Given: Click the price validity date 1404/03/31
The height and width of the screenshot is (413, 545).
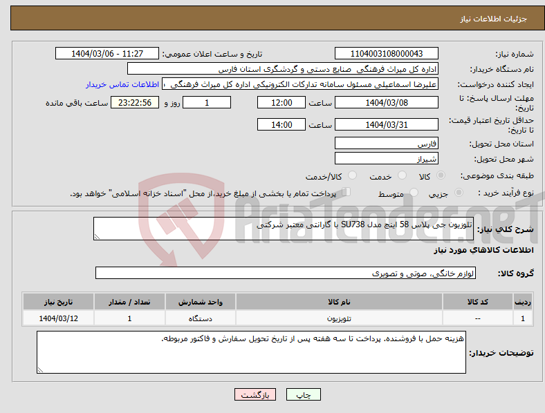Looking at the screenshot, I should tap(386, 124).
